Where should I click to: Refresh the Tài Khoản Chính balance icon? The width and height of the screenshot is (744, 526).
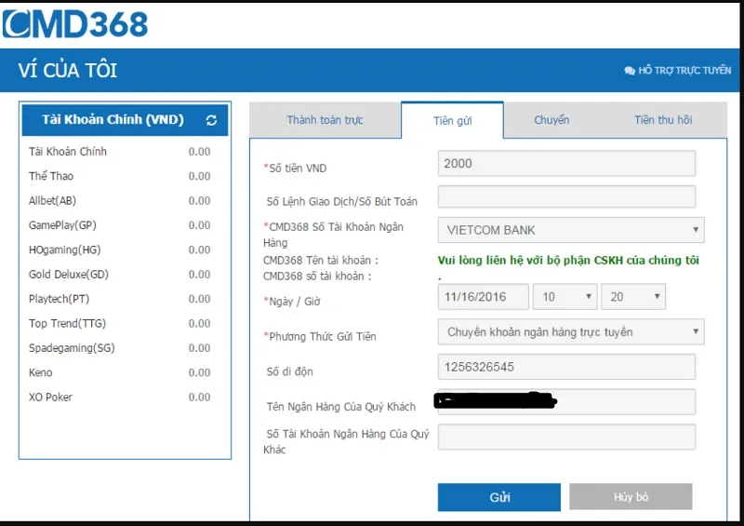tap(211, 120)
